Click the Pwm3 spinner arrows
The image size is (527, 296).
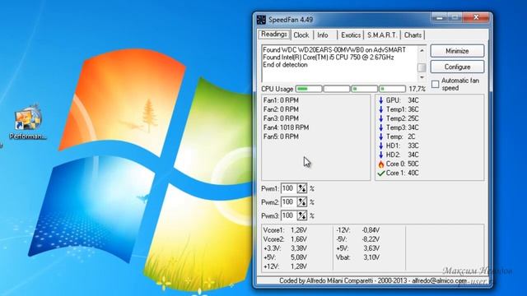coord(302,215)
